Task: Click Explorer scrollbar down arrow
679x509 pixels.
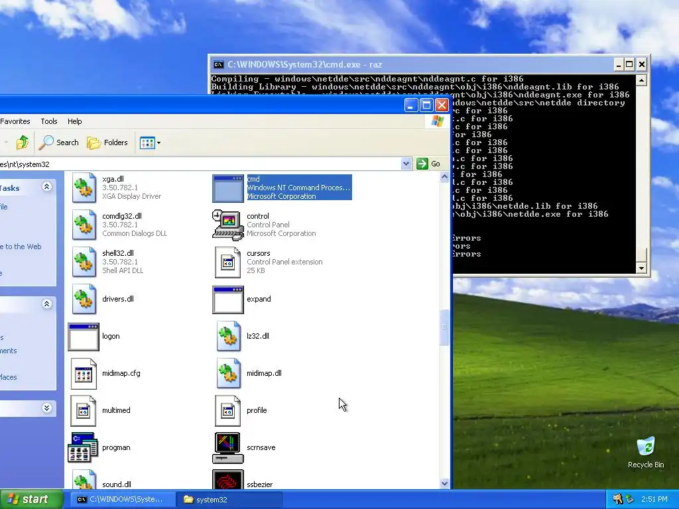Action: 444,483
